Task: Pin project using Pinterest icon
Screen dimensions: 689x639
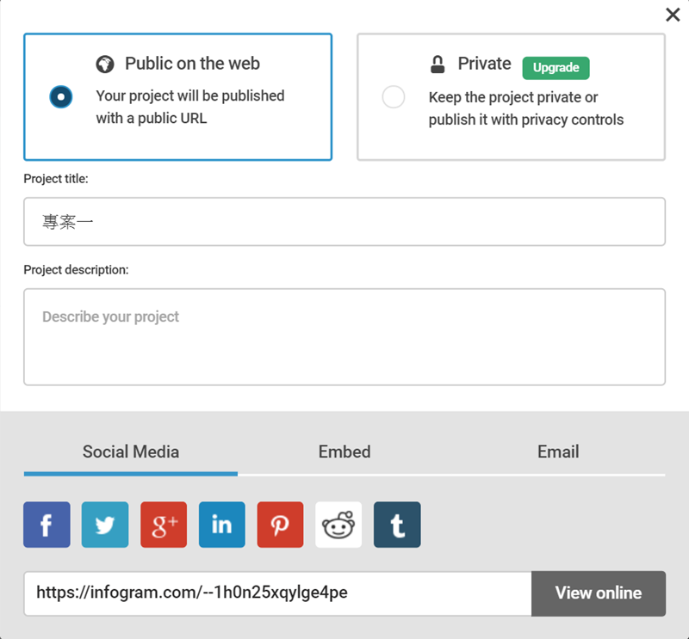Action: pyautogui.click(x=280, y=525)
